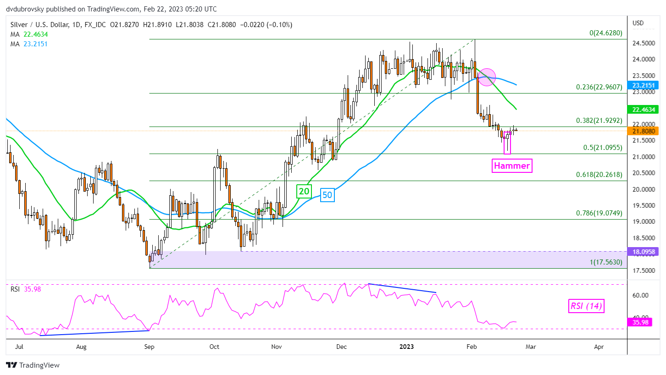666x375 pixels.
Task: Click the Hammer annotation label
Action: tap(512, 166)
